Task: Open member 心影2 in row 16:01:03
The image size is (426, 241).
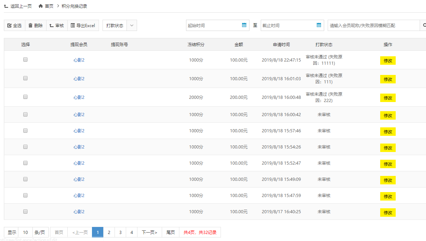Action: [79, 78]
